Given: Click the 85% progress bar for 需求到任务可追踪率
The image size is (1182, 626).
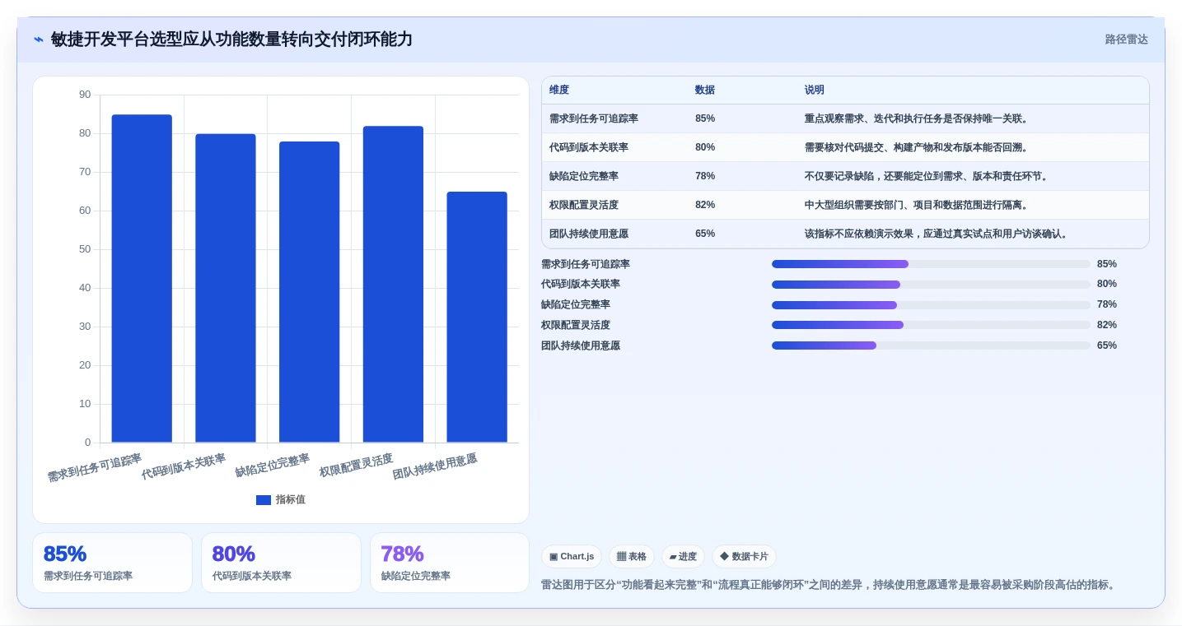Looking at the screenshot, I should pyautogui.click(x=931, y=264).
